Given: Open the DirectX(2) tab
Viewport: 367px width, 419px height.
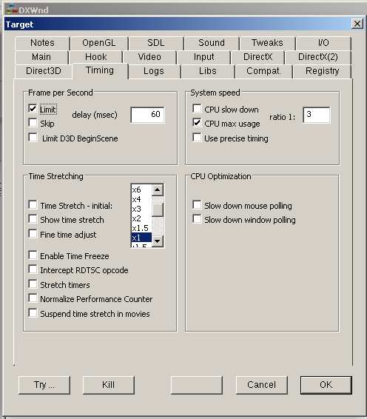Looking at the screenshot, I should 318,57.
